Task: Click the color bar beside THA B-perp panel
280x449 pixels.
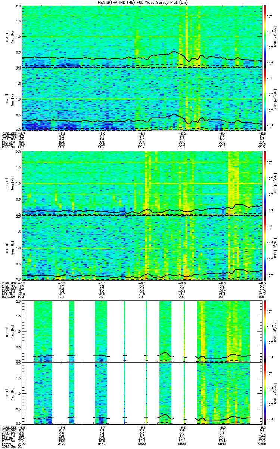Action: point(265,36)
